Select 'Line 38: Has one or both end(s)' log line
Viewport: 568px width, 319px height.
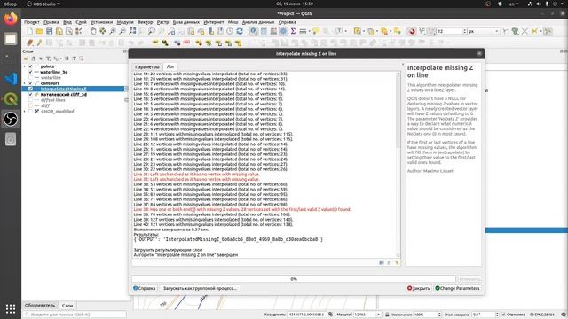point(242,209)
